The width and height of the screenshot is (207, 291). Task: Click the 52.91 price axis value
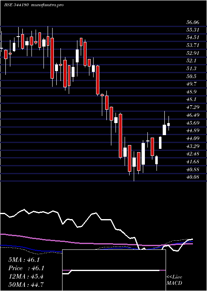(x=193, y=53)
